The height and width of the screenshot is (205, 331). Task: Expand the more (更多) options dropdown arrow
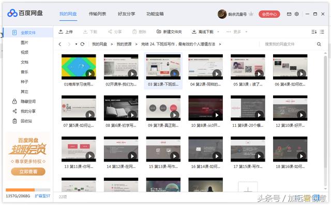pyautogui.click(x=246, y=32)
